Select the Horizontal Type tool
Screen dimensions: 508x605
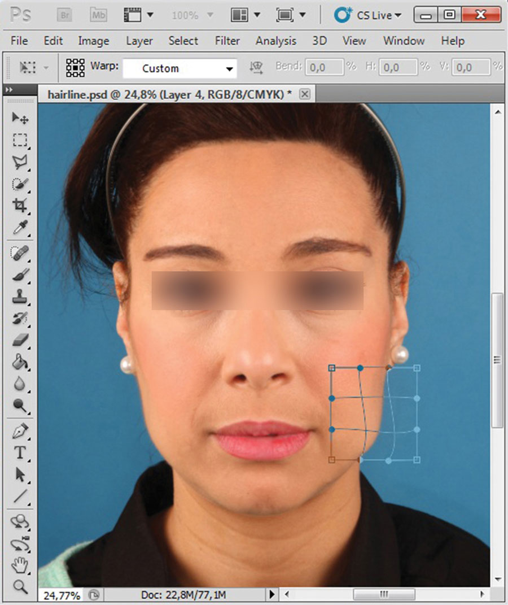20,452
